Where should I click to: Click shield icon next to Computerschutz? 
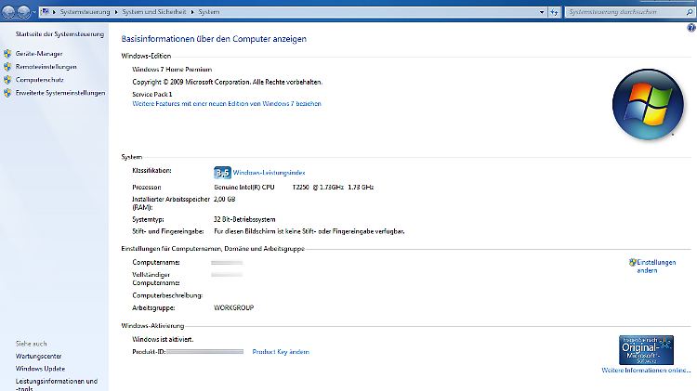coord(7,80)
